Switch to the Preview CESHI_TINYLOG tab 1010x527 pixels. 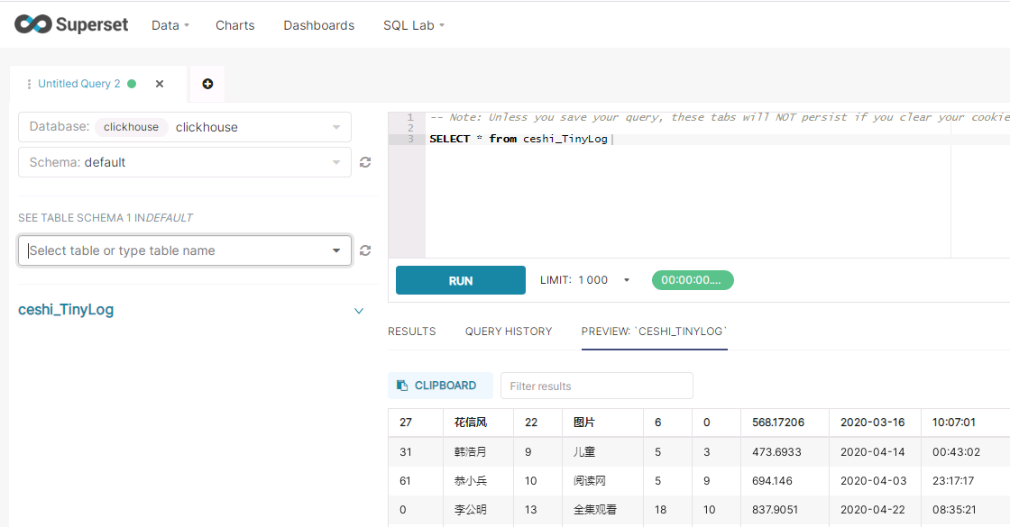(x=655, y=332)
